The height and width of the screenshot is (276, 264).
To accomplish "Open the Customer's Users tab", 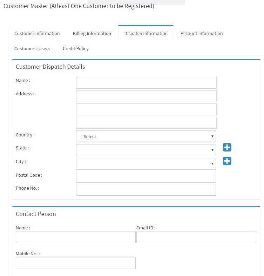I will (32, 49).
